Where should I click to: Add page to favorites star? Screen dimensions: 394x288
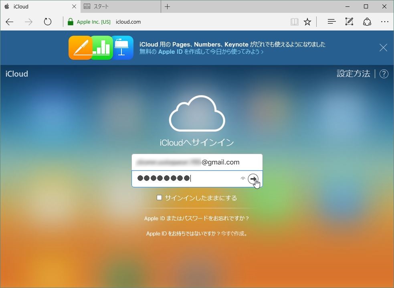307,22
